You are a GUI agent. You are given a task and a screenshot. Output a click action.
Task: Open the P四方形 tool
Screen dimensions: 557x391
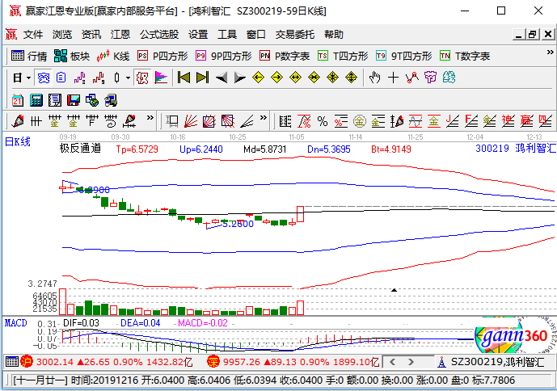click(162, 56)
